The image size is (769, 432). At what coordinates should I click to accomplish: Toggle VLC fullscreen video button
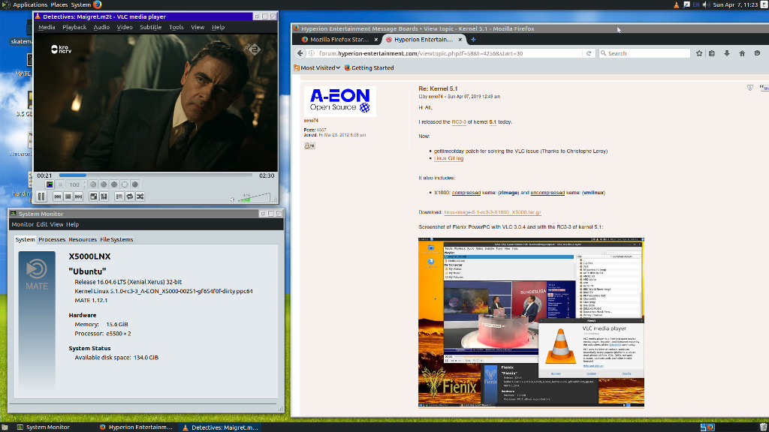(x=93, y=196)
